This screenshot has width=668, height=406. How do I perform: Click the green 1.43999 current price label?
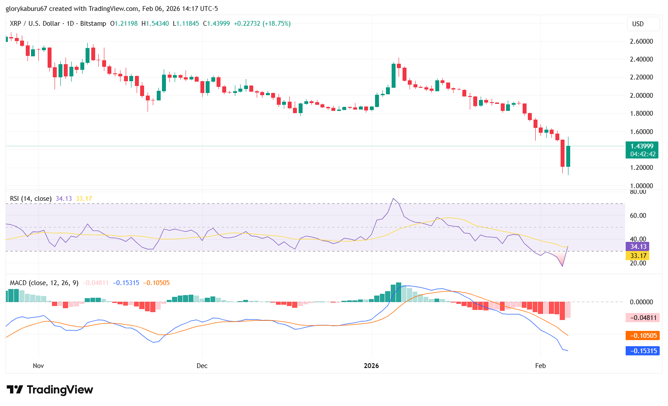[x=642, y=146]
